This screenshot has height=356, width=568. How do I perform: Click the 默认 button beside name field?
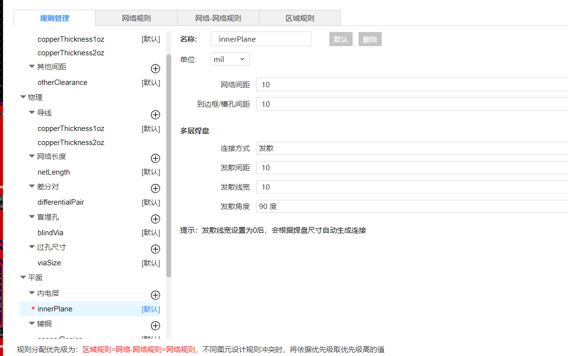341,39
